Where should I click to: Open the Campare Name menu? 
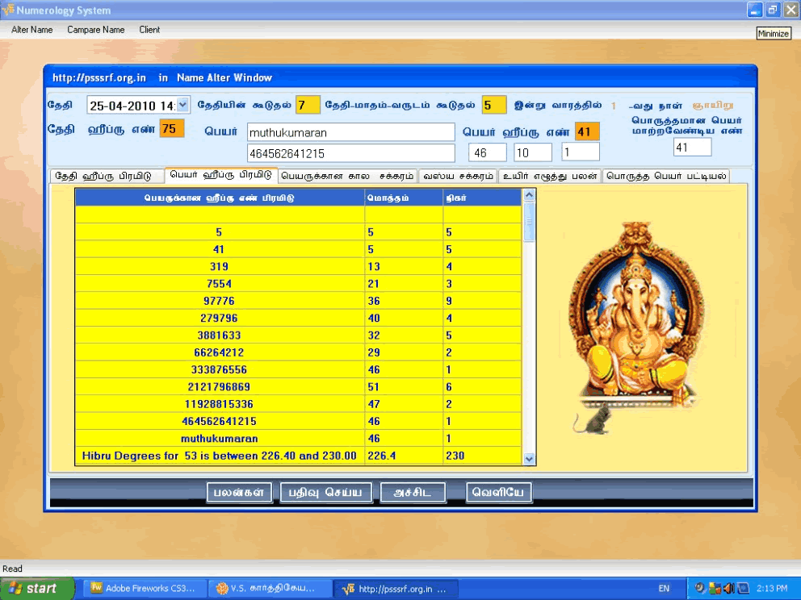[x=95, y=30]
